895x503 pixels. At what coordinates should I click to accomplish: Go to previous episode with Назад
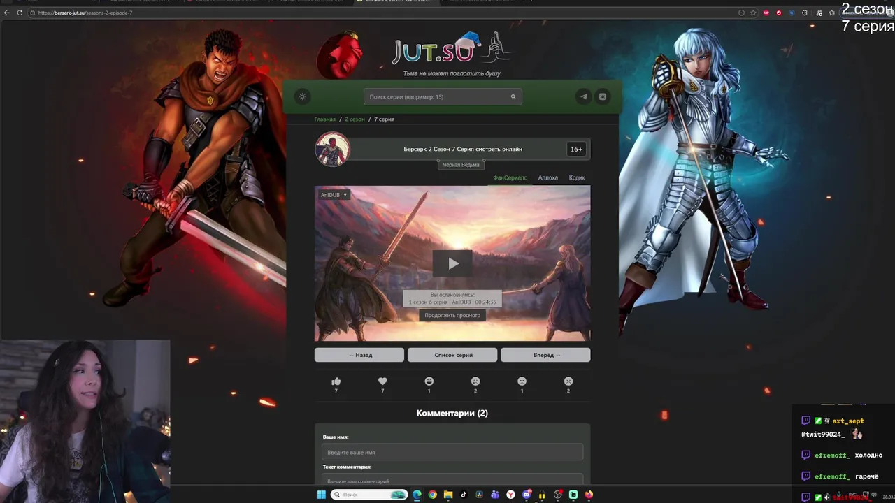pos(359,355)
